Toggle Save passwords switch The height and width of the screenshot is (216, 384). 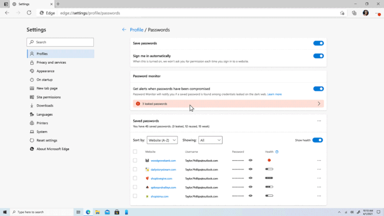[318, 43]
